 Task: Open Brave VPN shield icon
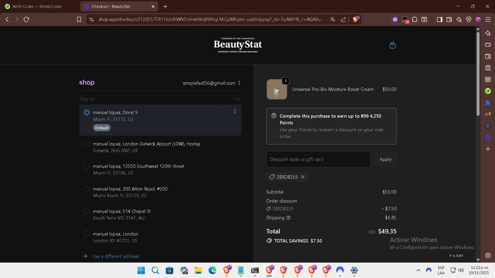(x=469, y=19)
